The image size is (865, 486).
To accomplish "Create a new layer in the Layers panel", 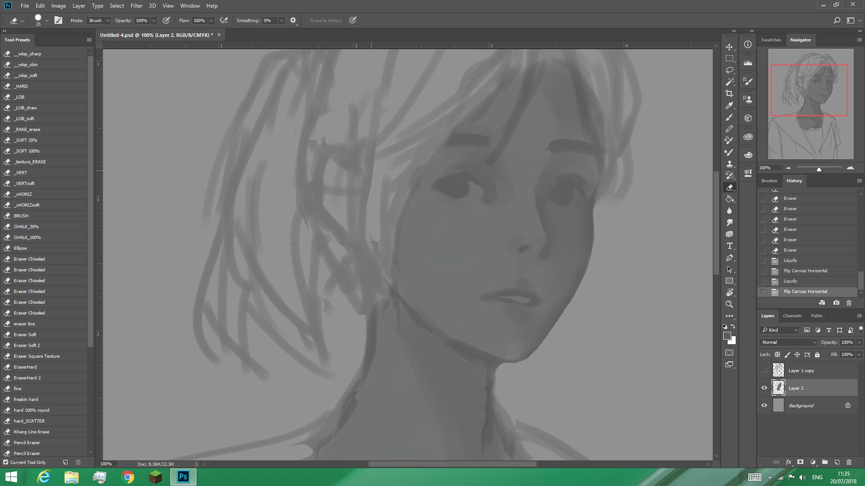I will point(837,462).
